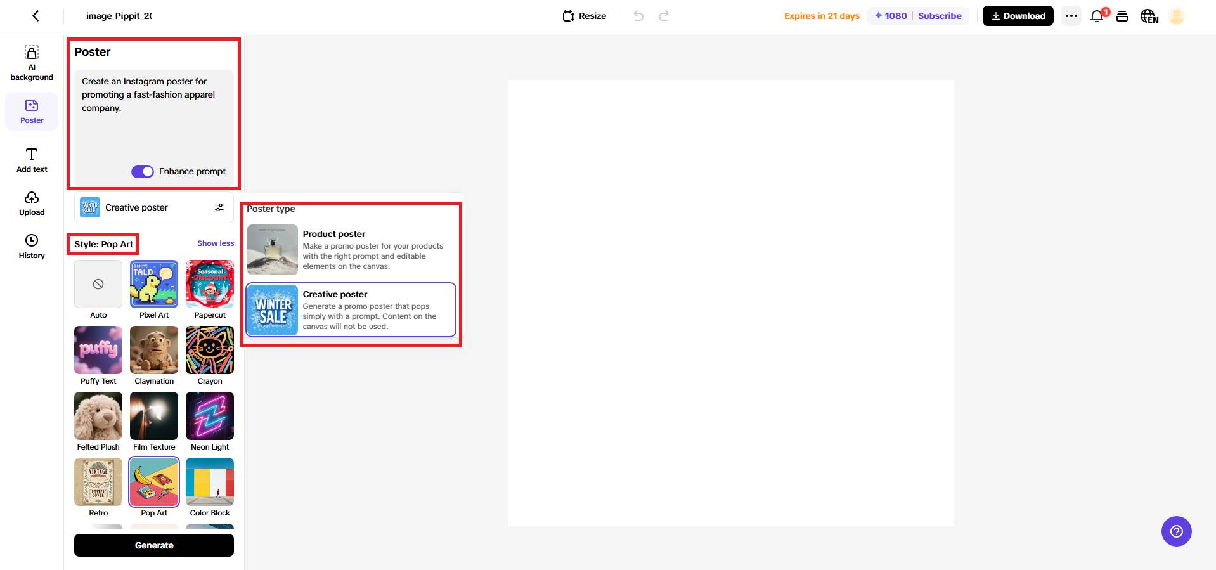Choose the Auto style option
1216x570 pixels.
click(98, 284)
